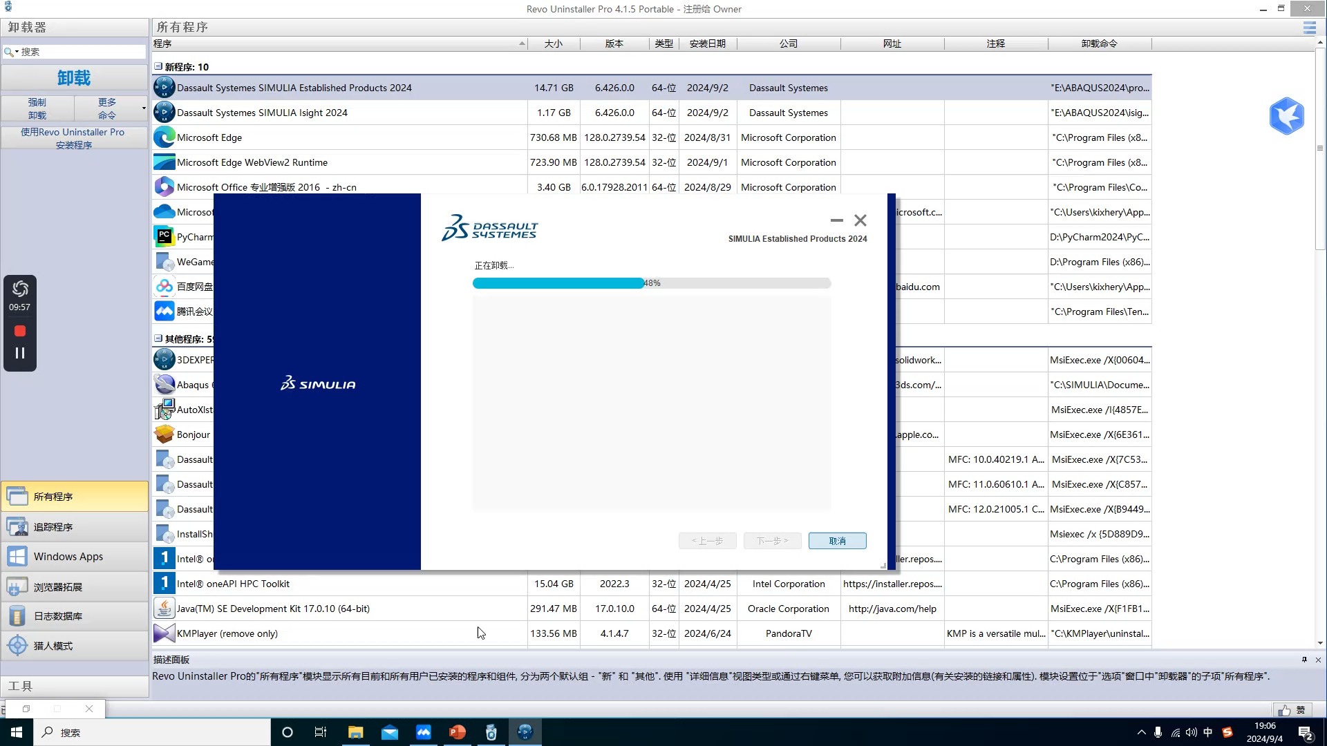Screen dimensions: 1327x746
Task: Sort by the 公司 column header
Action: pyautogui.click(x=789, y=44)
